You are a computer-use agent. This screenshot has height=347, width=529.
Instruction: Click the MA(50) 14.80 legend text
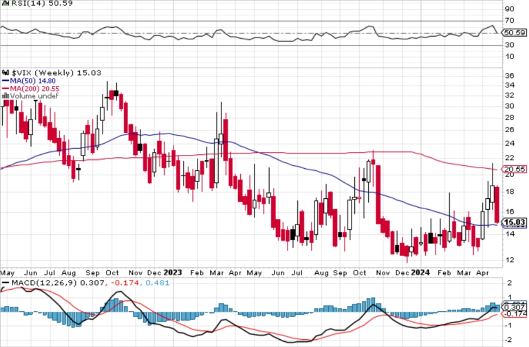pyautogui.click(x=33, y=81)
